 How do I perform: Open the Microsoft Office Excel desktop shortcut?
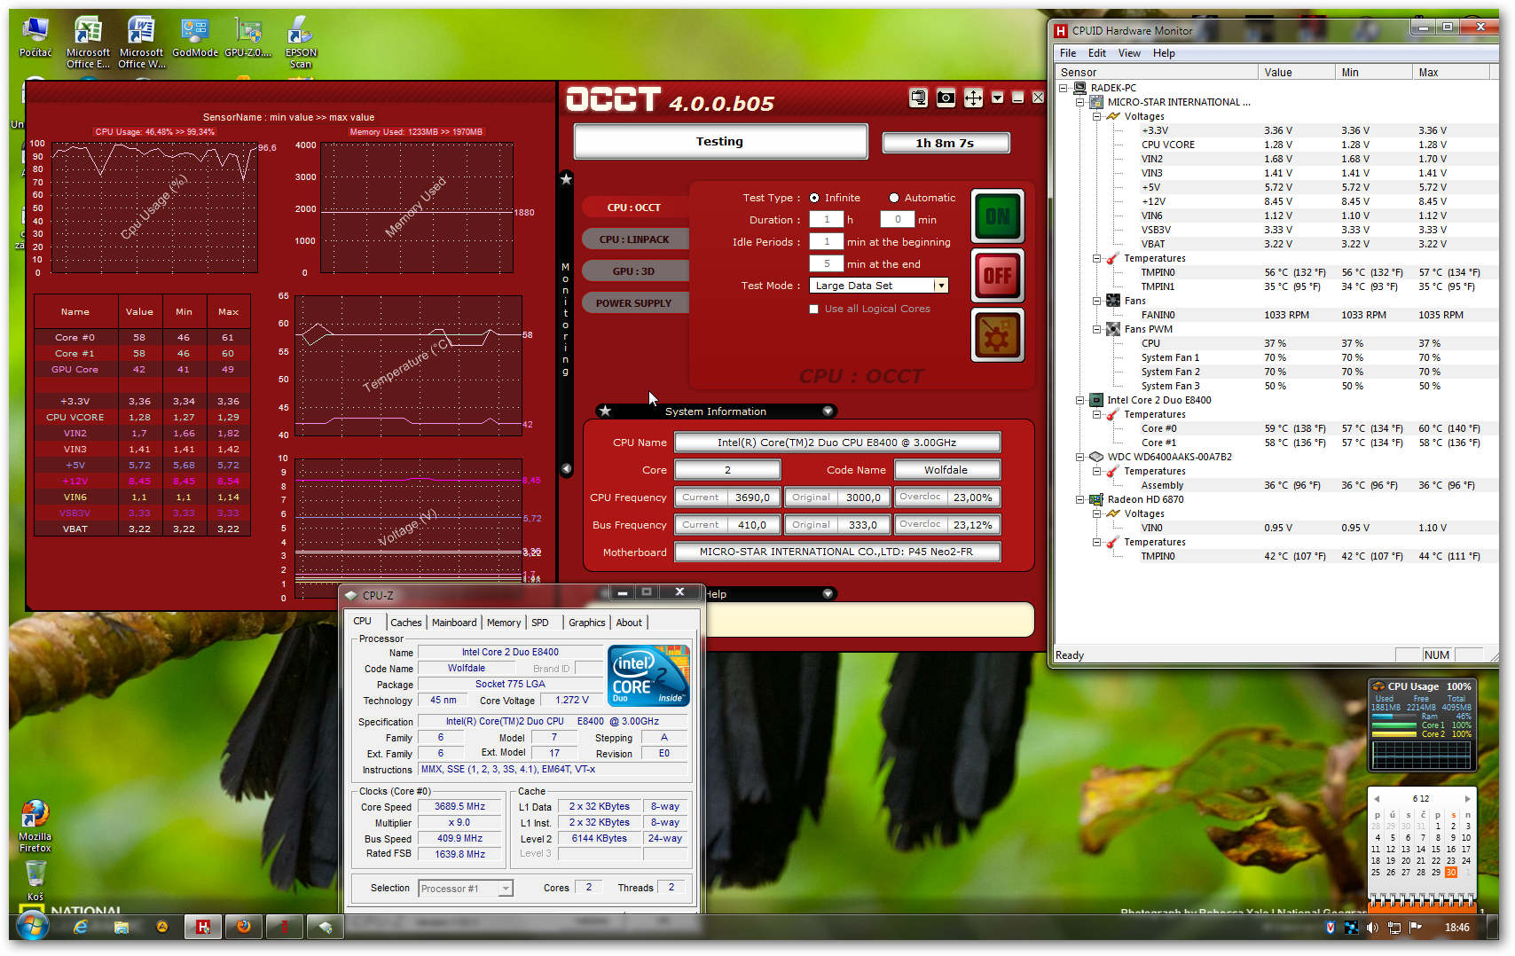pyautogui.click(x=88, y=43)
